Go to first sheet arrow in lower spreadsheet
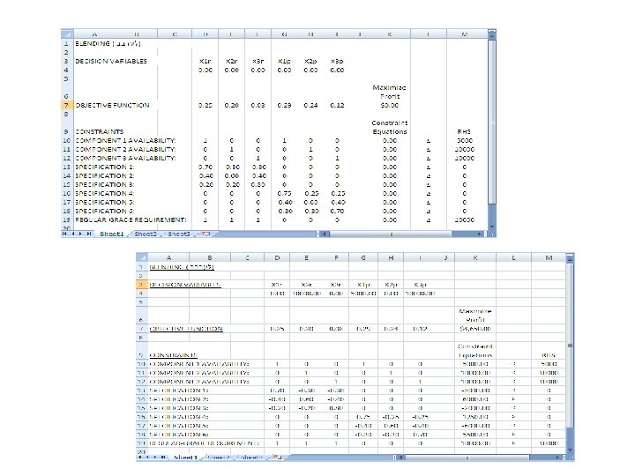The height and width of the screenshot is (476, 635). click(x=140, y=457)
